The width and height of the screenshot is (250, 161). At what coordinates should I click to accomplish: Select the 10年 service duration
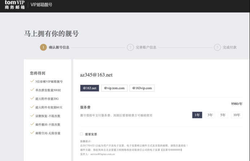237,115
